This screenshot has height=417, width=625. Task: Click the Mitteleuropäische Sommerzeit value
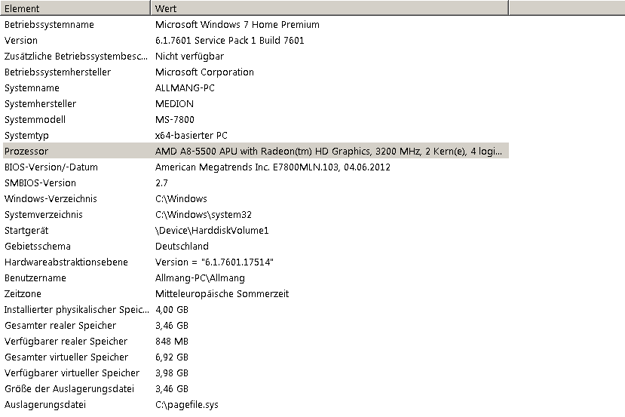(222, 294)
